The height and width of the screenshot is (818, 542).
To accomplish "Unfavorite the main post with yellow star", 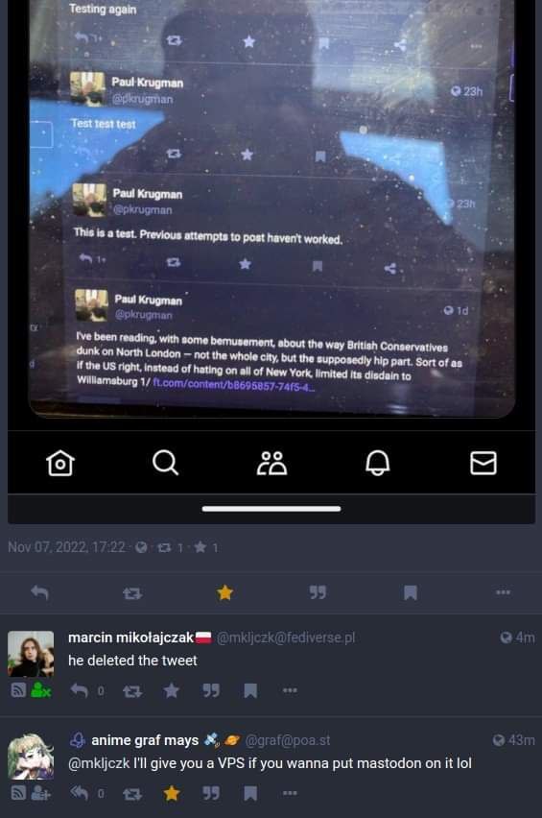I will 224,592.
